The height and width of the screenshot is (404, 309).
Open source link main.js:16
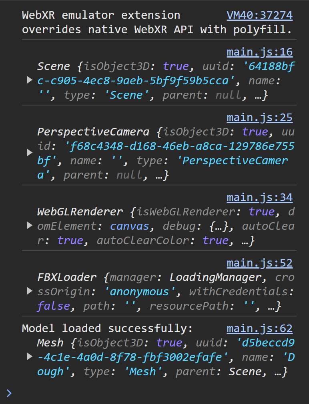pos(259,52)
